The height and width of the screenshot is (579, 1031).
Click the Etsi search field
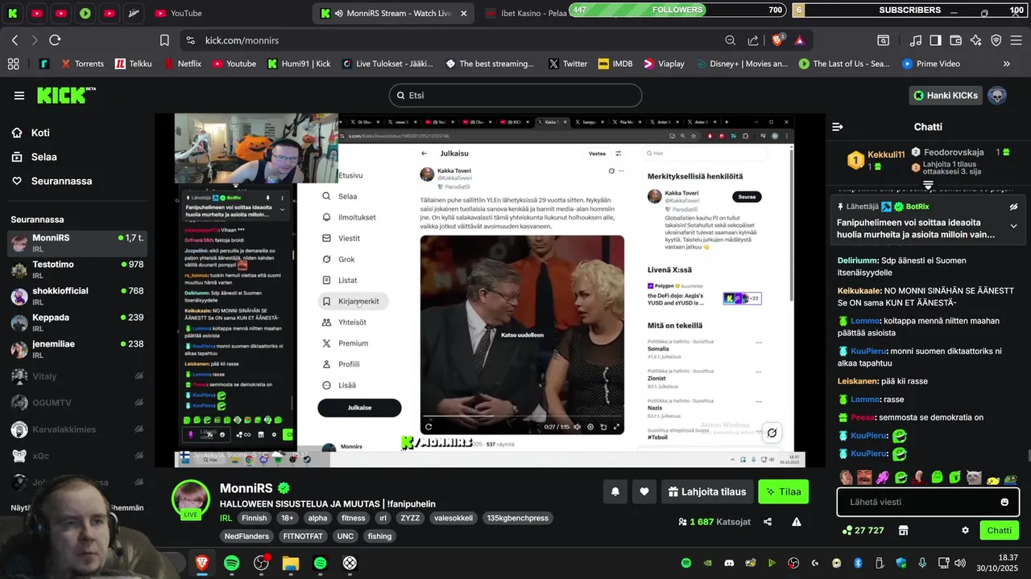click(x=515, y=95)
